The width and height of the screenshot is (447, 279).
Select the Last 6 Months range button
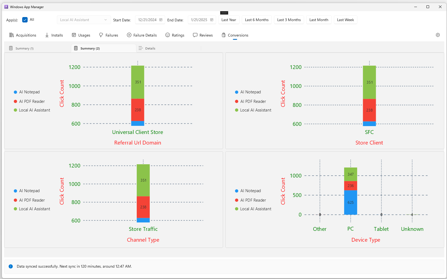tap(257, 20)
